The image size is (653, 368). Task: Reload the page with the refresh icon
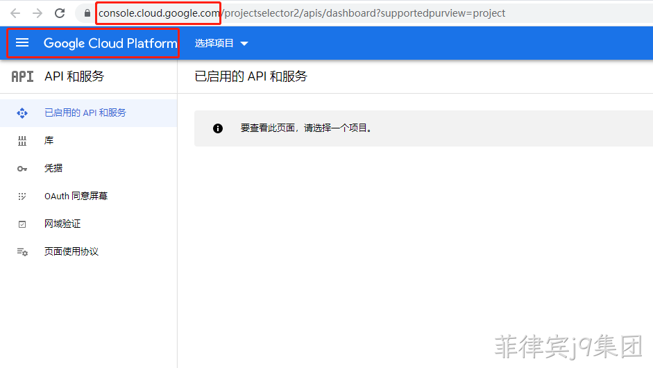point(60,13)
